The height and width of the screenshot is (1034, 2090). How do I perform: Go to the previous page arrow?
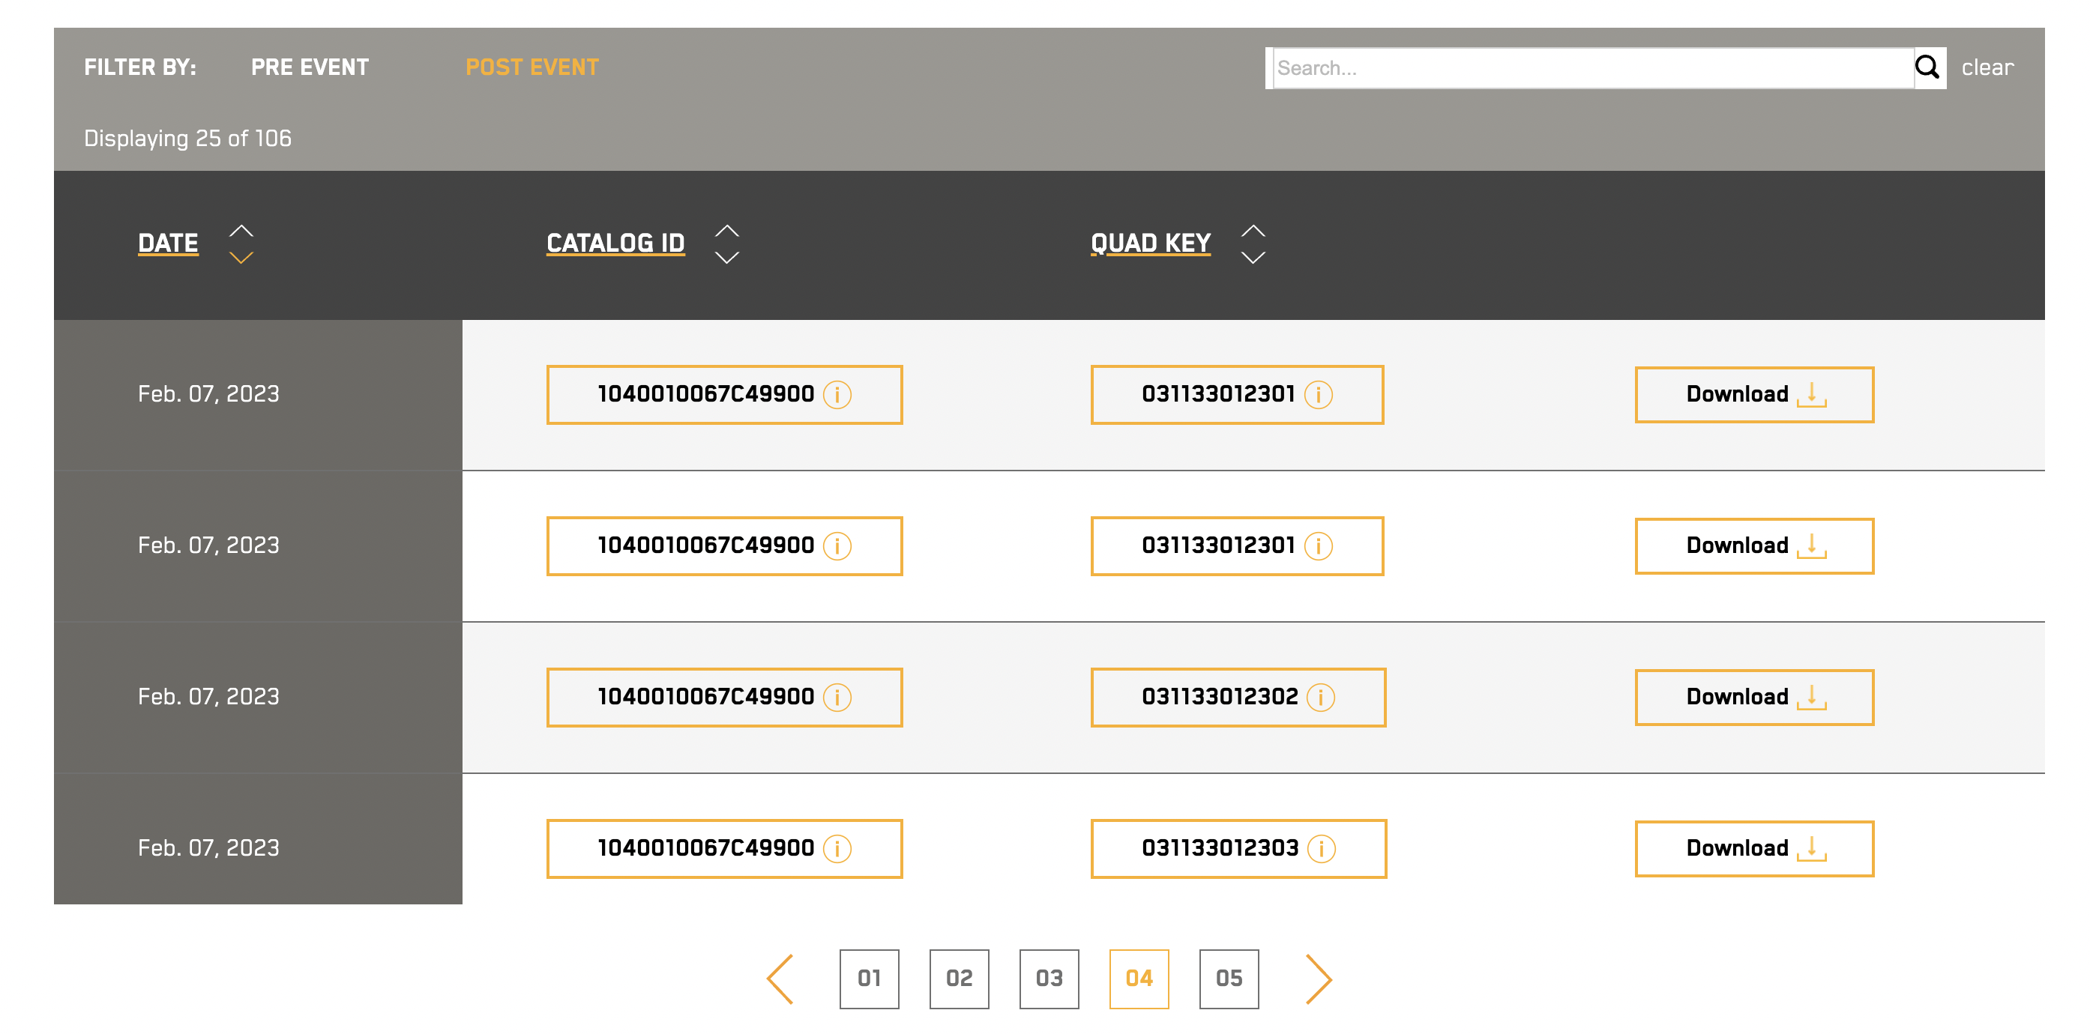(780, 979)
